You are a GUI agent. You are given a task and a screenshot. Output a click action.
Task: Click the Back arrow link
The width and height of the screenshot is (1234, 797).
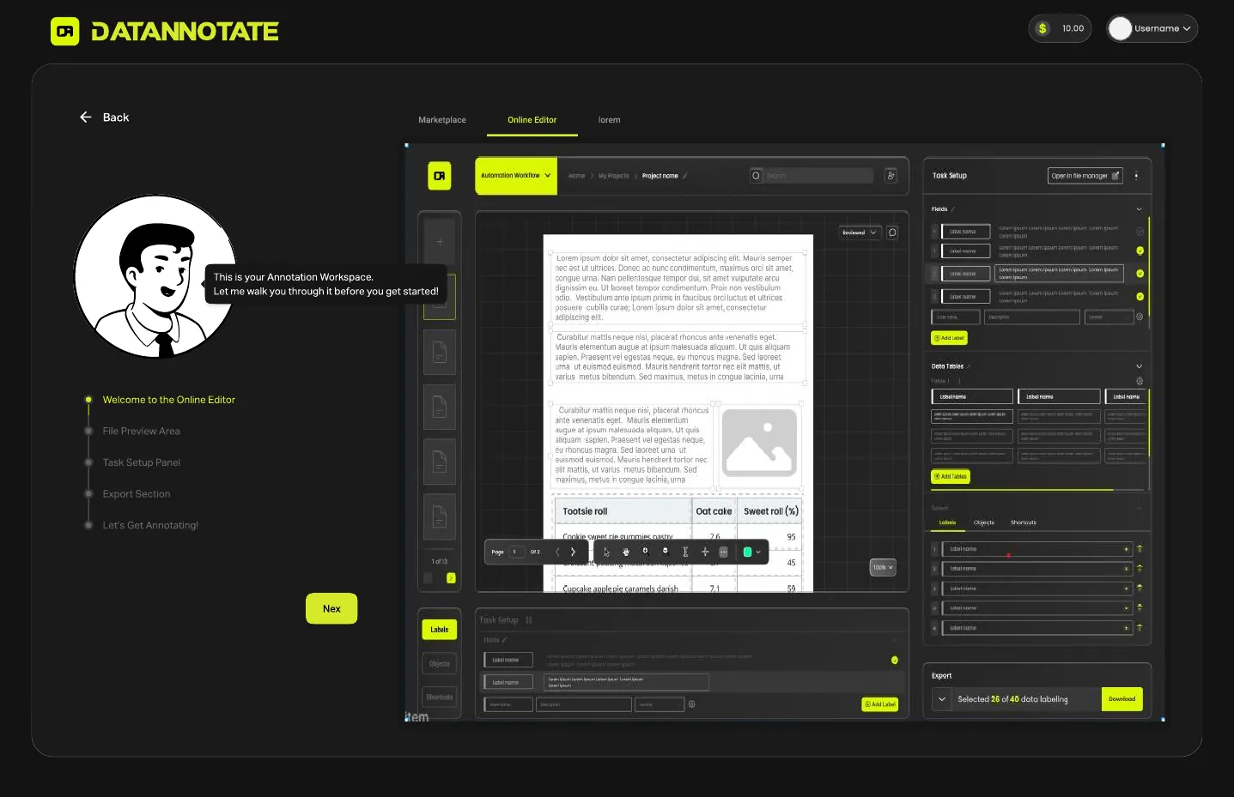104,118
